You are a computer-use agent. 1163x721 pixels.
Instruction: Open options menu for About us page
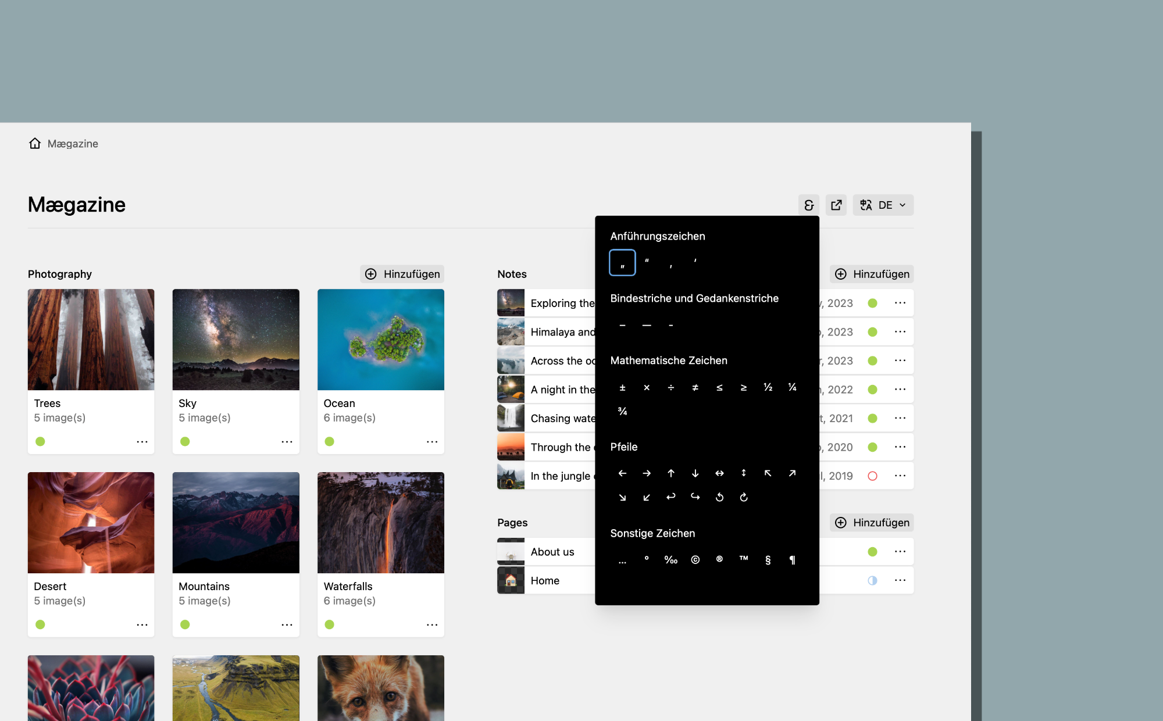[900, 552]
